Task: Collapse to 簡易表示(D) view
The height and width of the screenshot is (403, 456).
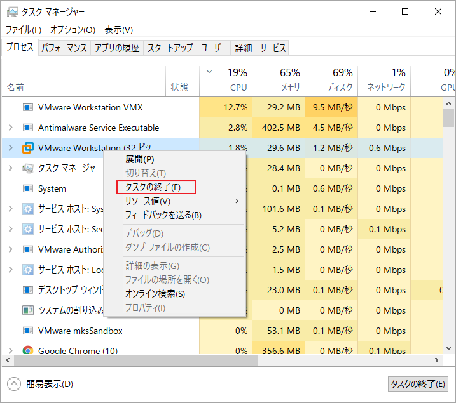Action: click(x=40, y=384)
